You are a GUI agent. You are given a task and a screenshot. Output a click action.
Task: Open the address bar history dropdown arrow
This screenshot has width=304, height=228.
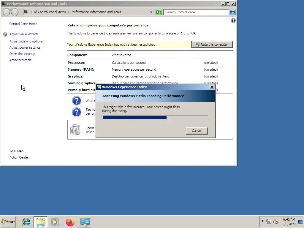(151, 12)
